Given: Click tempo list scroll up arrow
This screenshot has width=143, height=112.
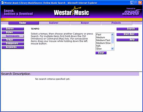Looking at the screenshot, I should pos(112,34).
